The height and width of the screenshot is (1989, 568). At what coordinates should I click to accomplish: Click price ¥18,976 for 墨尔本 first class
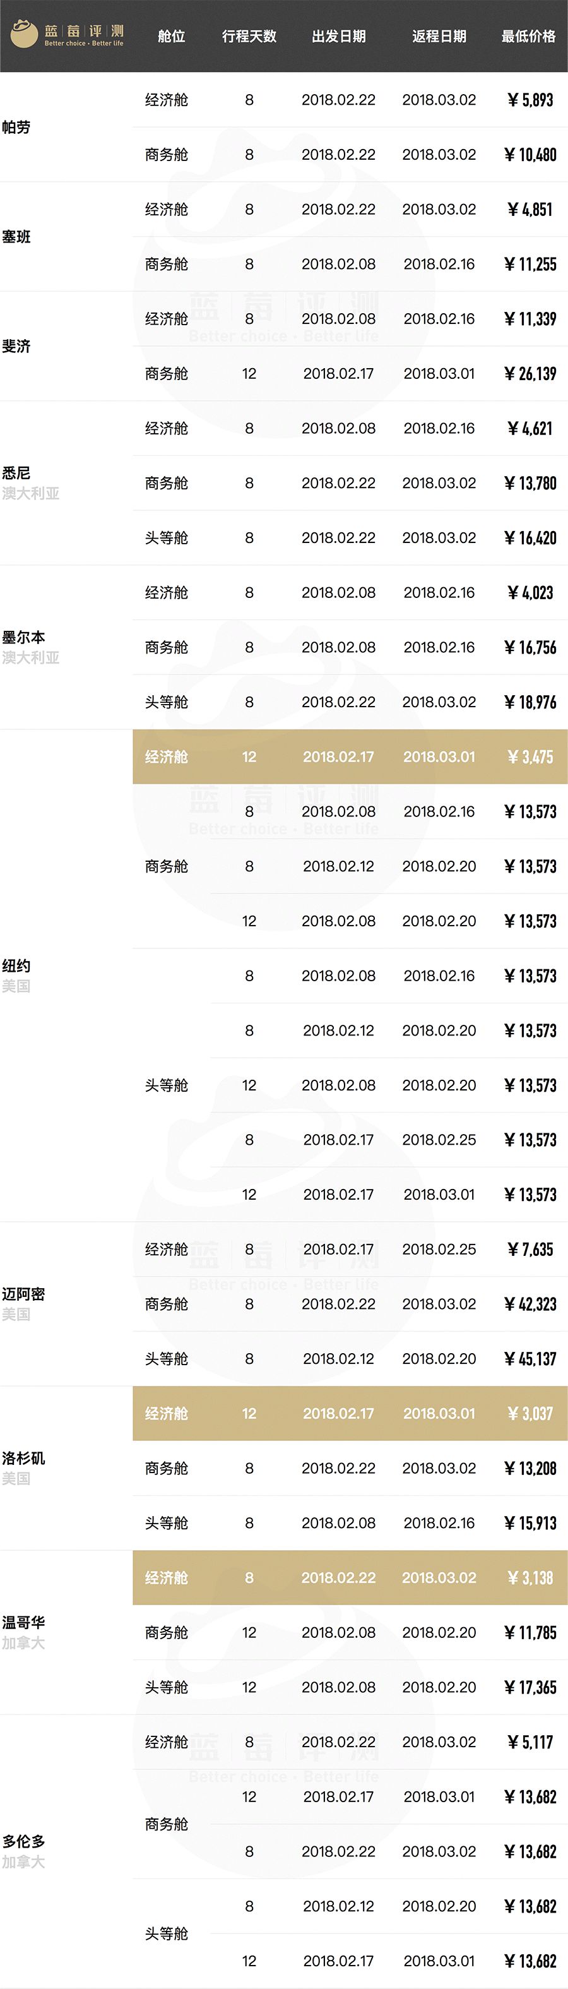(530, 703)
